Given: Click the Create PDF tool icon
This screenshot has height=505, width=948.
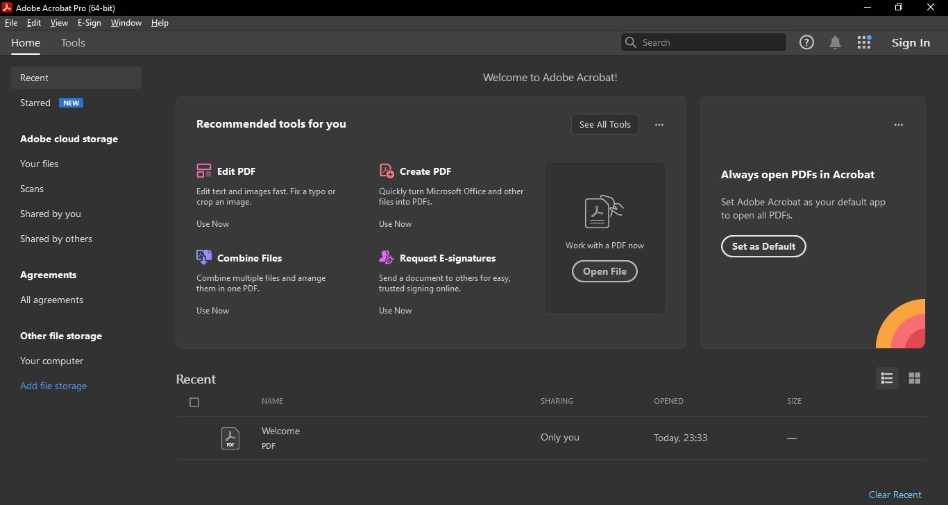Looking at the screenshot, I should pos(387,171).
